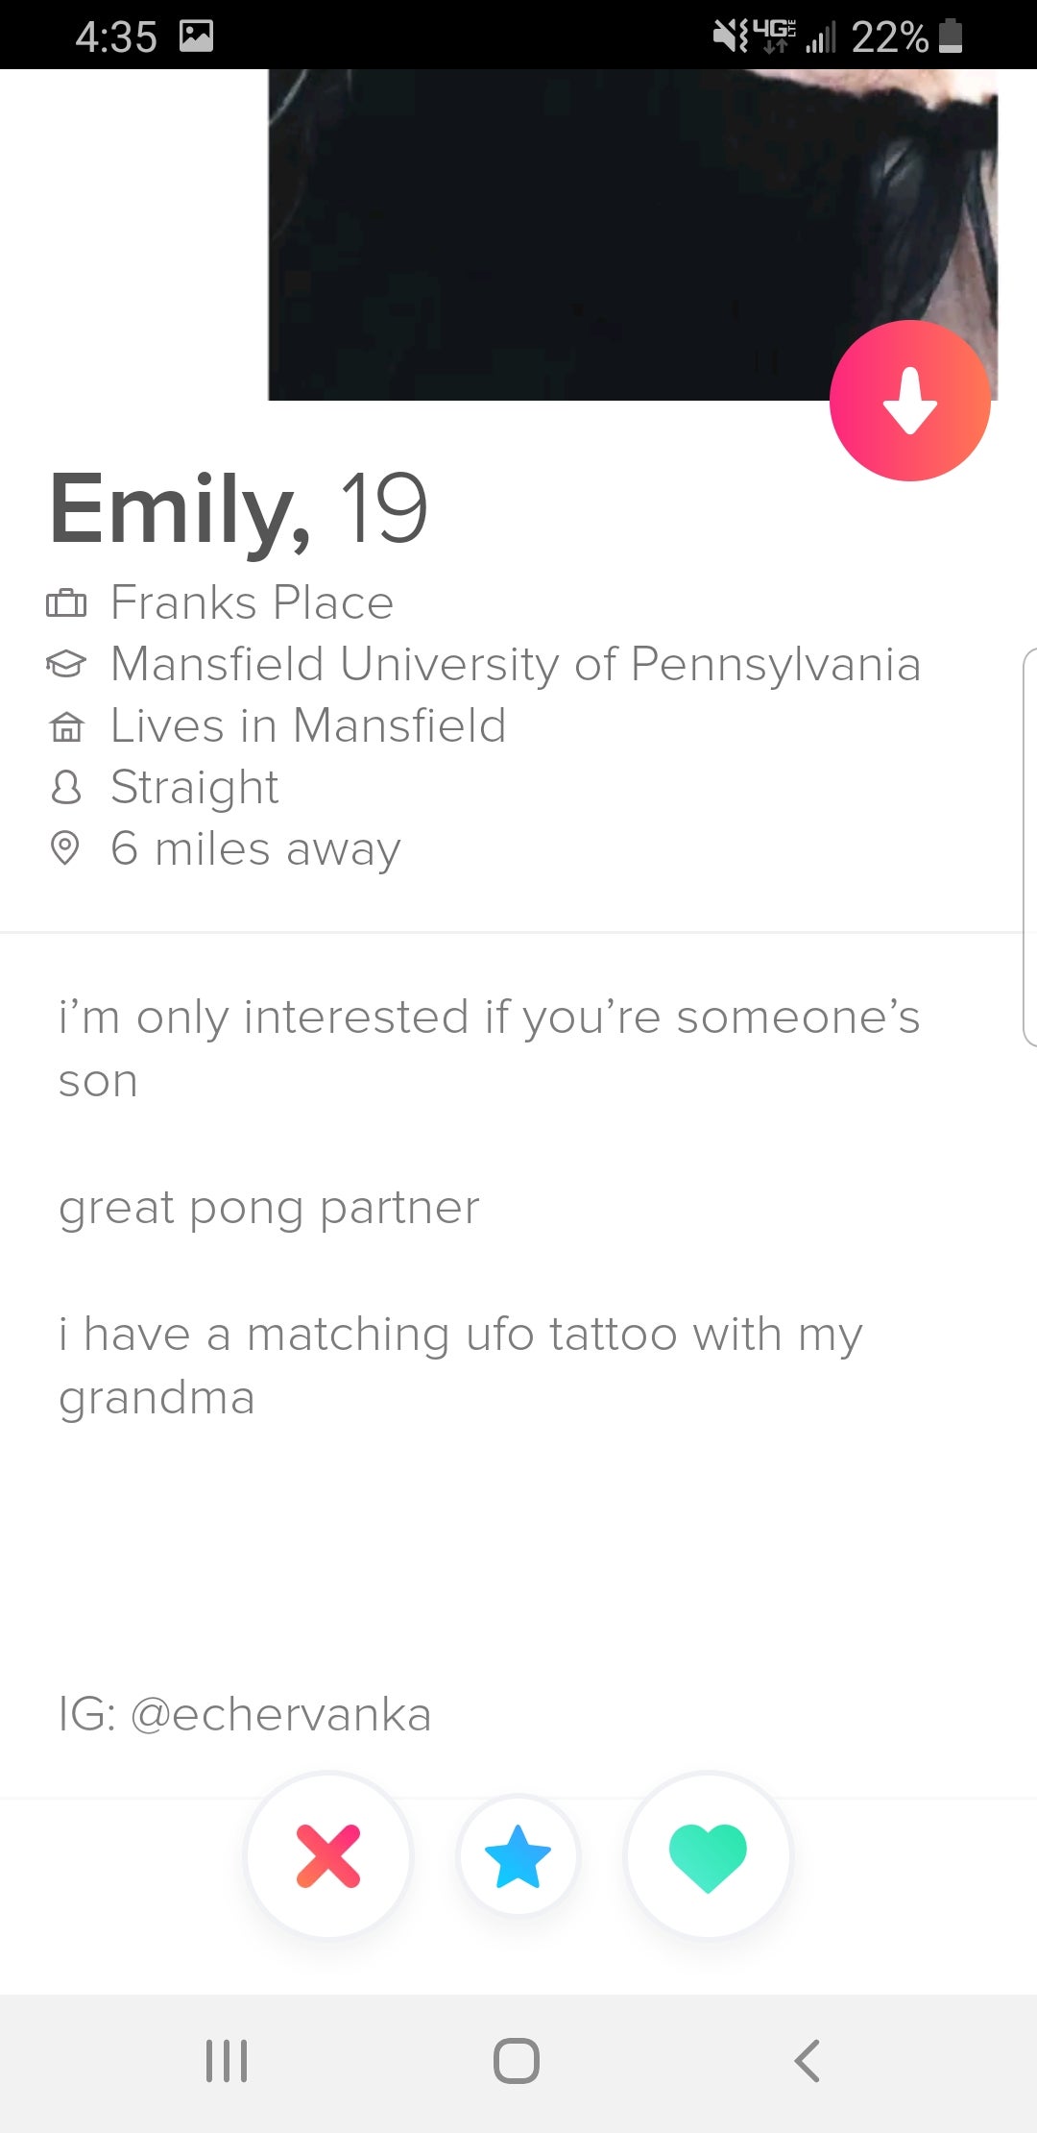Screen dimensions: 1037x2133
Task: Tap the blue star Super Like button
Action: pyautogui.click(x=518, y=1855)
